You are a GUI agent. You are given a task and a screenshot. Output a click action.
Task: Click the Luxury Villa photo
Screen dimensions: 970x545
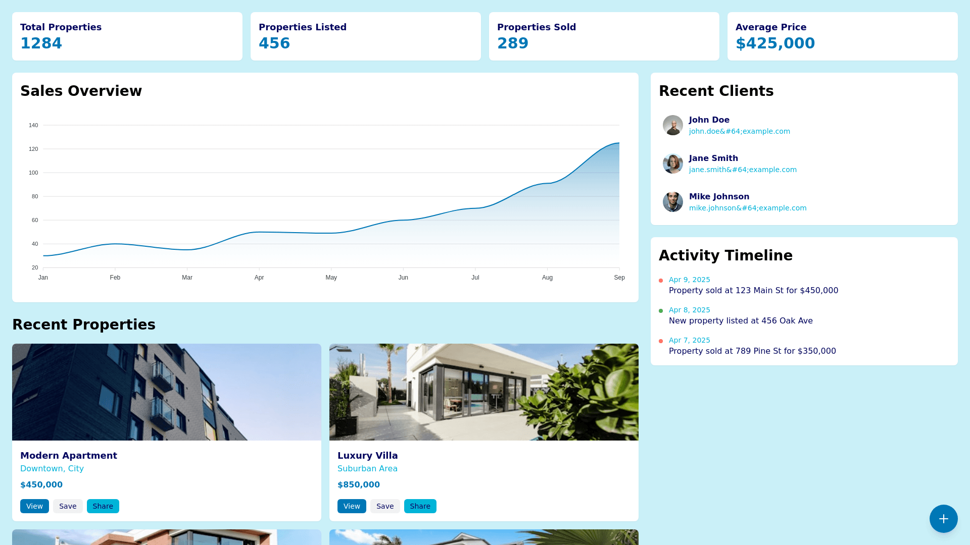pyautogui.click(x=483, y=392)
